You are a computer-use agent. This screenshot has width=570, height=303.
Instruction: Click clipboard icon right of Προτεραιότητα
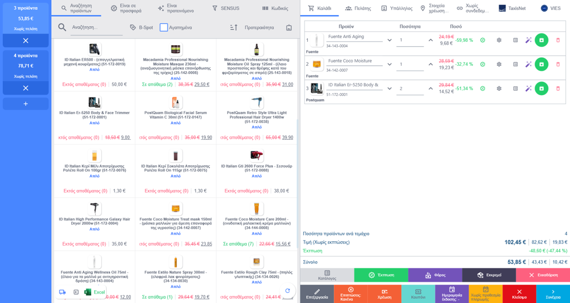(289, 28)
